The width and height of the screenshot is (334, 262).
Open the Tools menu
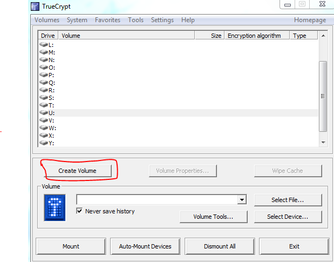(135, 20)
